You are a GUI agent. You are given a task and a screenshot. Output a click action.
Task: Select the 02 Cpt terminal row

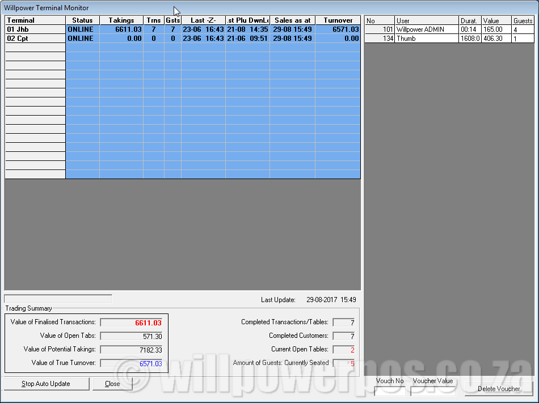(x=35, y=39)
